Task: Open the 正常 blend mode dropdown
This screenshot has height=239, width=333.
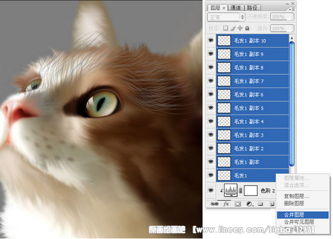Action: click(226, 17)
